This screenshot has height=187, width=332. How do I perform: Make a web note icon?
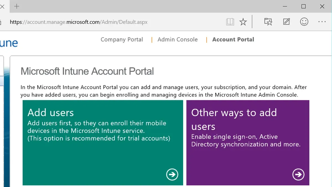coord(286,22)
